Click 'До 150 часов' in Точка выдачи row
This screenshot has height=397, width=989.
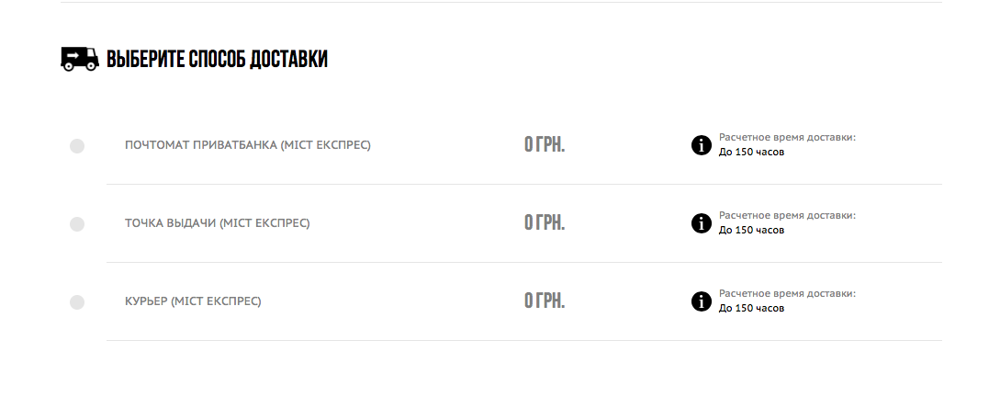(751, 230)
